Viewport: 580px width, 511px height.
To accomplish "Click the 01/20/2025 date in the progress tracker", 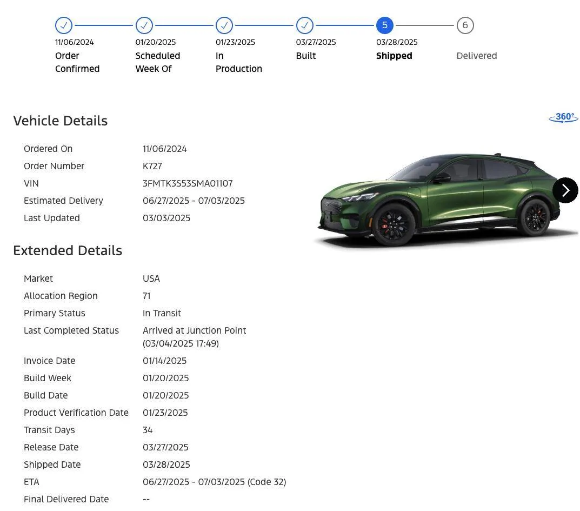I will [x=155, y=42].
